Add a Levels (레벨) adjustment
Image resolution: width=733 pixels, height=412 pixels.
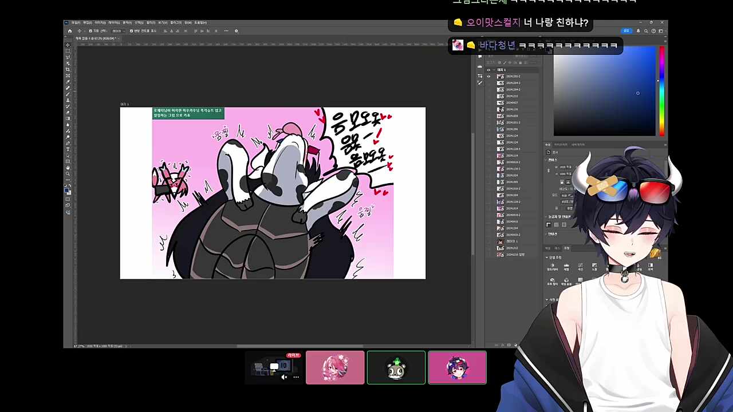point(566,266)
